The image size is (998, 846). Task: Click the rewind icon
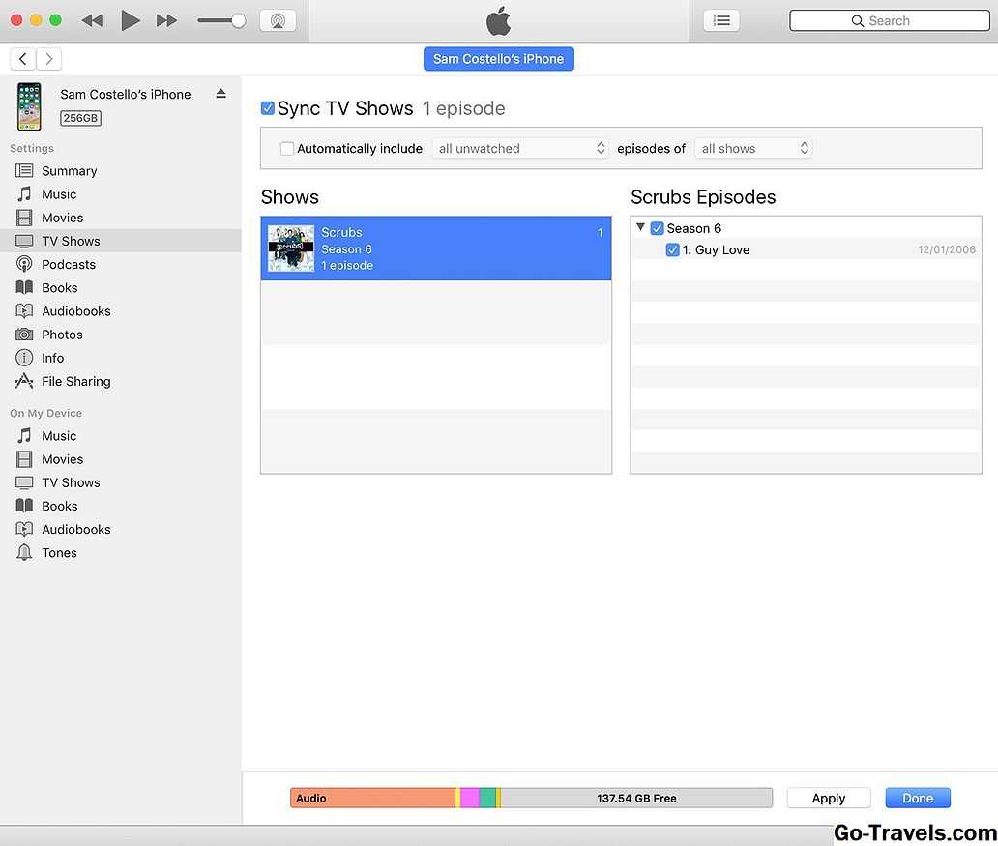point(92,20)
